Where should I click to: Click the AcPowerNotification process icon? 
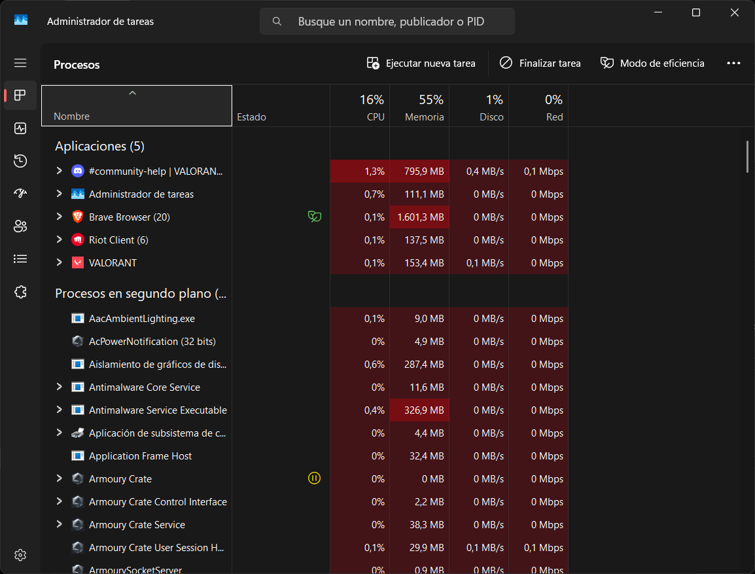point(77,342)
